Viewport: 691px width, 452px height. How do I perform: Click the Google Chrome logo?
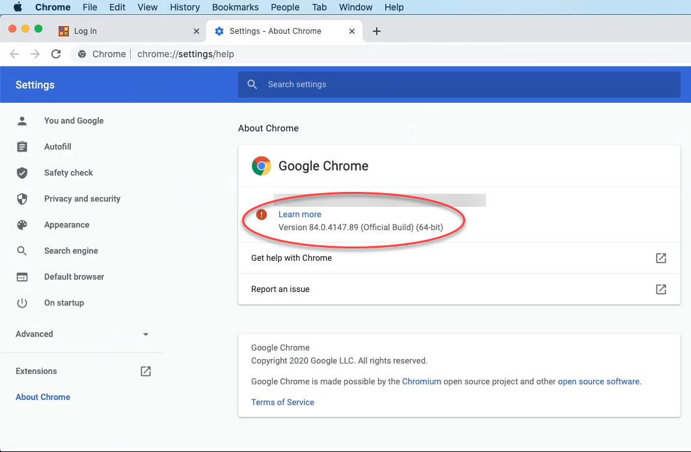(262, 166)
